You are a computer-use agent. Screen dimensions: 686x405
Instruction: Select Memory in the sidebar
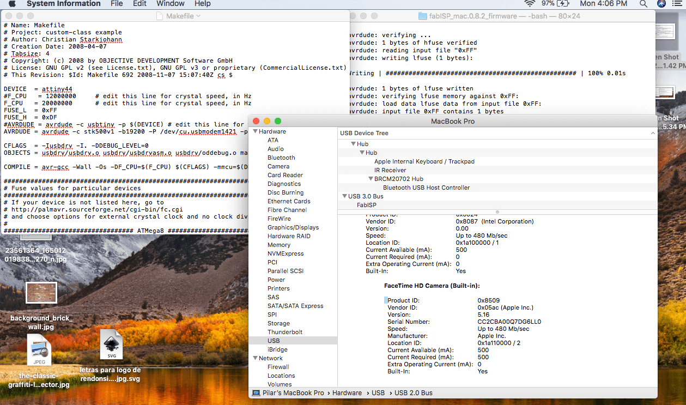[x=279, y=245]
